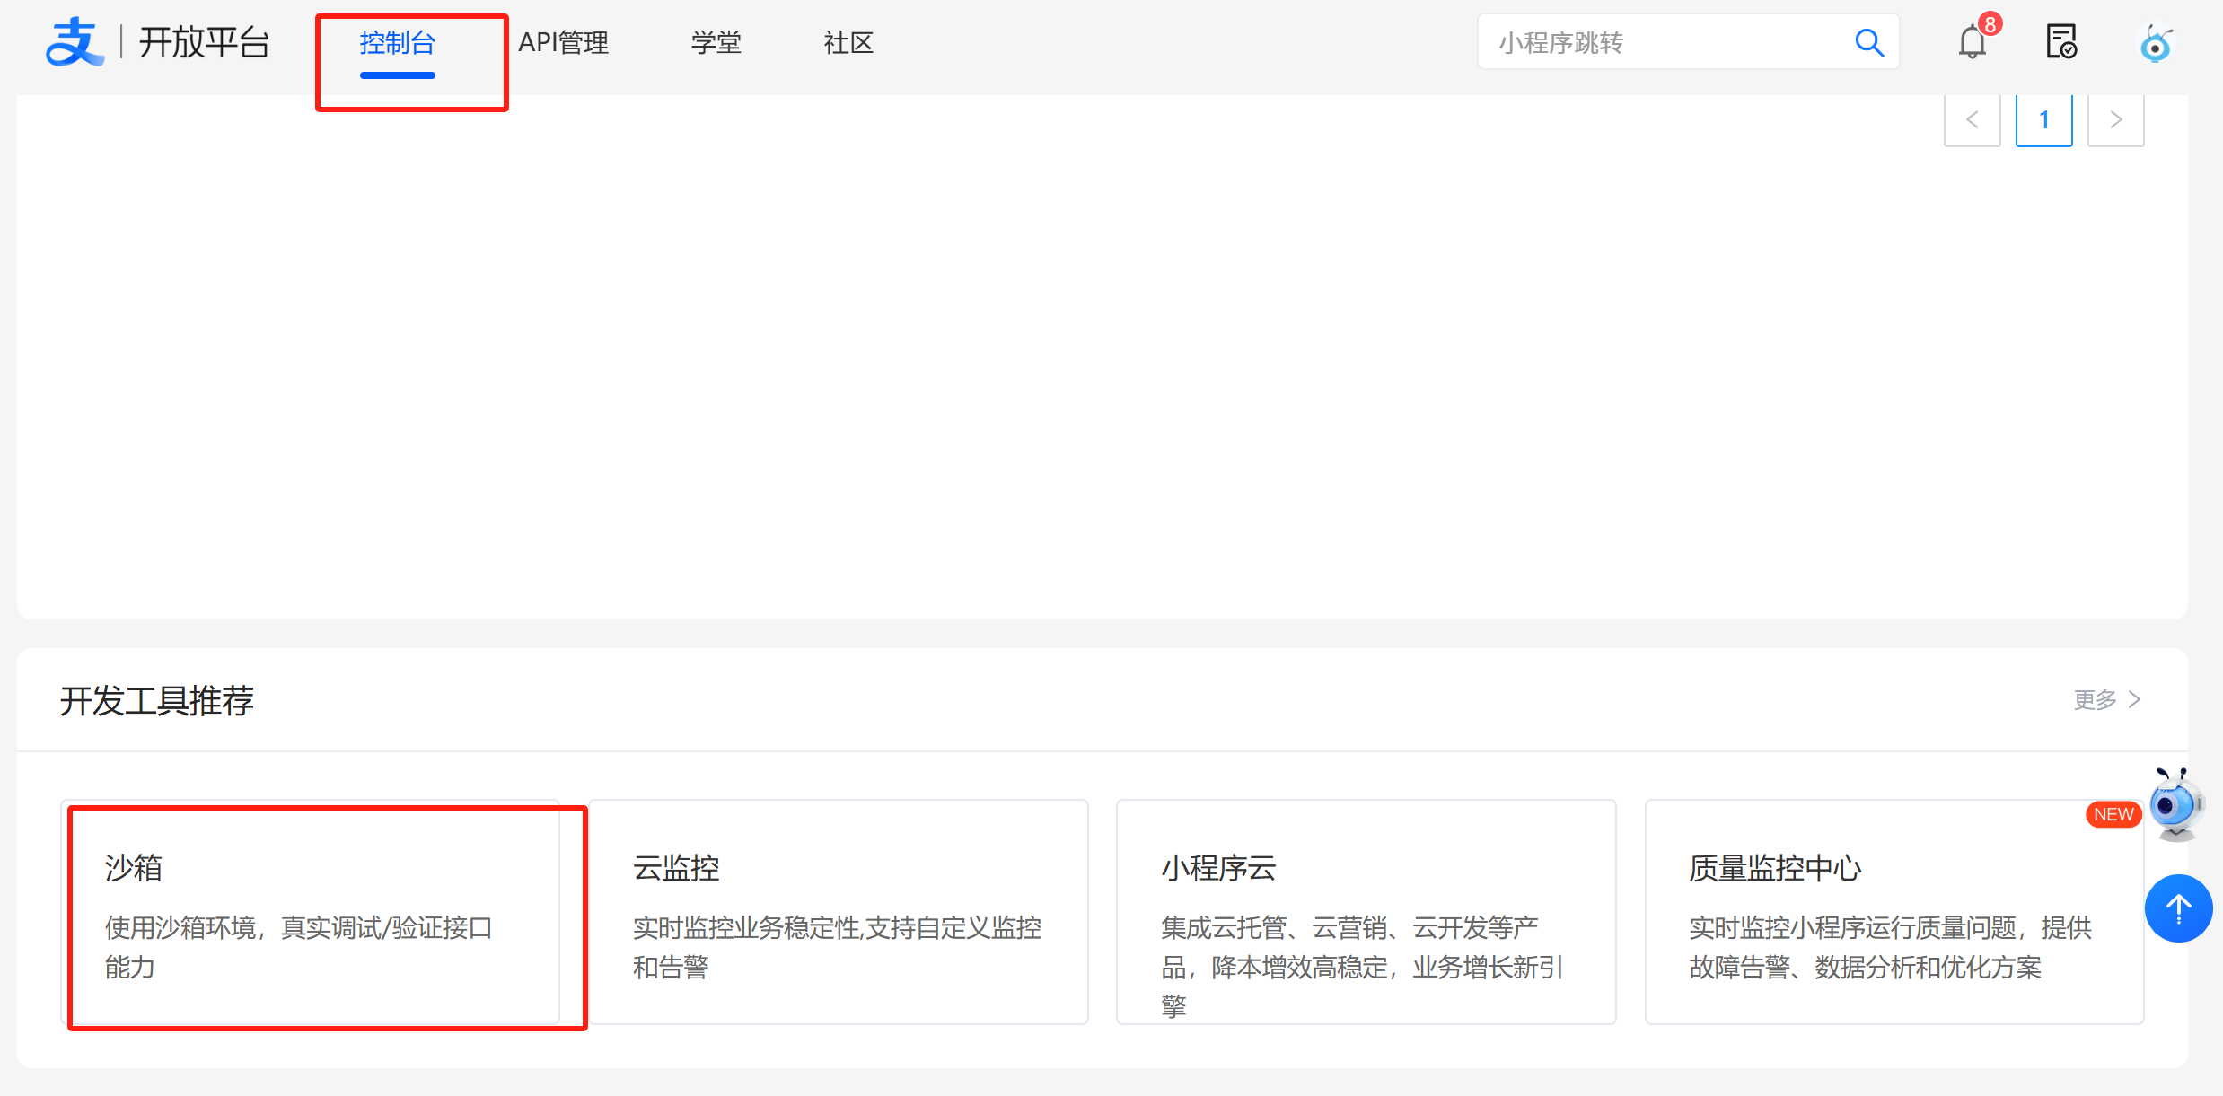Open the document checklist icon

(2060, 42)
